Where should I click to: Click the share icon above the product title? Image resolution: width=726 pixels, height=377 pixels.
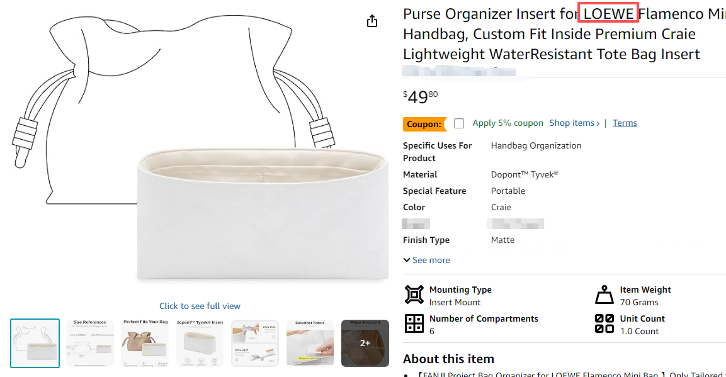click(372, 21)
